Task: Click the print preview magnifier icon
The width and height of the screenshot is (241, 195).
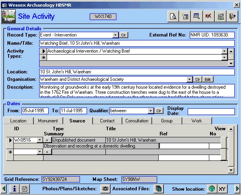Action: 173,16
